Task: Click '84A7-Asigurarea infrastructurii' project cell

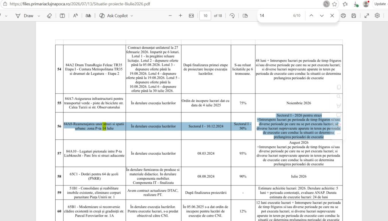Action: (x=94, y=103)
